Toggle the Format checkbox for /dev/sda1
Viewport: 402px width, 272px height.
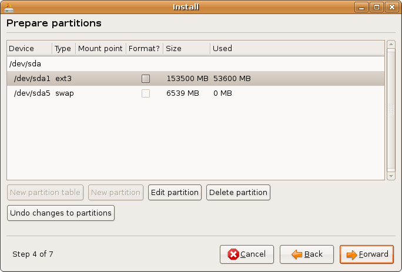coord(146,78)
